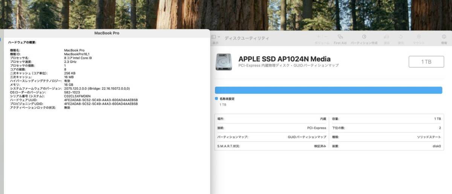Click the S.M.A.R.T.状況 row label
The height and width of the screenshot is (194, 452).
click(x=229, y=146)
